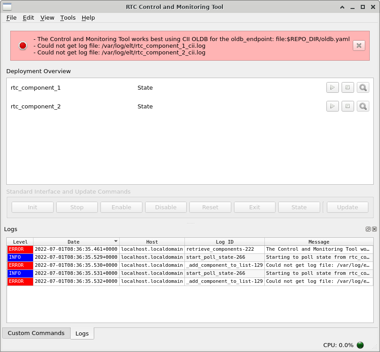Close the Logs dock panel
Image resolution: width=380 pixels, height=352 pixels.
click(374, 229)
